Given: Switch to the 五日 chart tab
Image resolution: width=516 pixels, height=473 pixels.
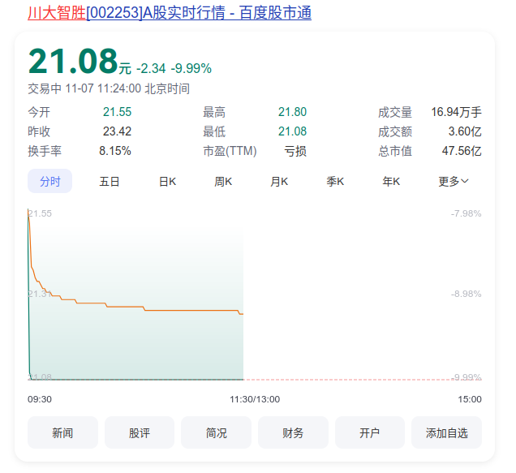Looking at the screenshot, I should tap(110, 182).
